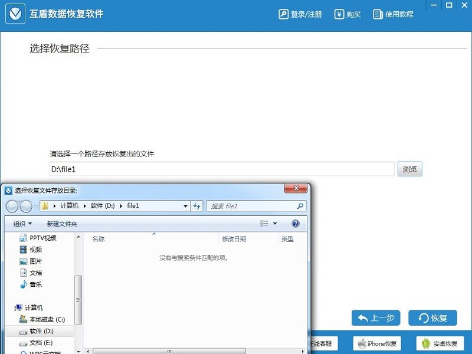The width and height of the screenshot is (472, 354).
Task: Click the navigation pane scrollbar thumb
Action: point(78,300)
